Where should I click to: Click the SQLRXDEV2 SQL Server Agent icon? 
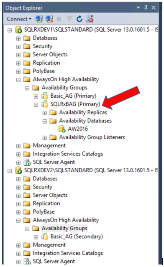[x=27, y=262]
